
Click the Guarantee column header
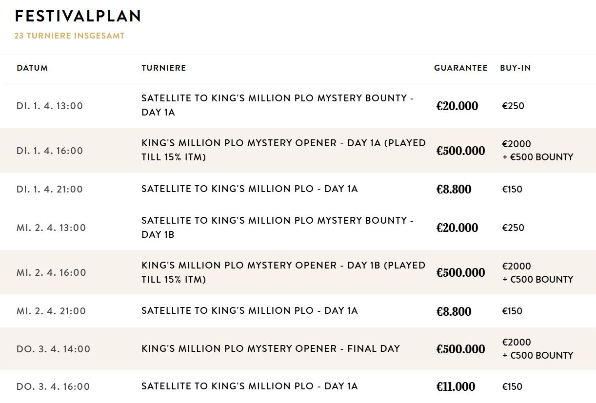click(461, 68)
